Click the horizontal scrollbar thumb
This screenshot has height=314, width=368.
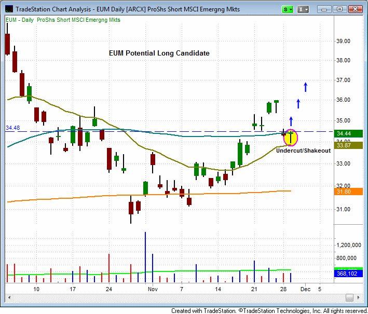[349, 297]
